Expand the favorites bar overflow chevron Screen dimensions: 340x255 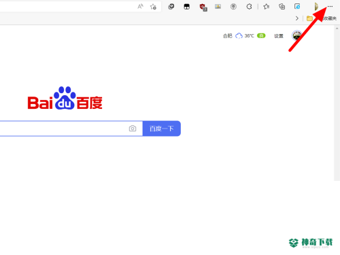[x=297, y=18]
